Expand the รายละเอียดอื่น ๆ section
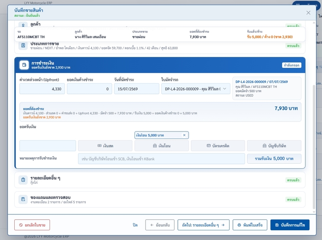This screenshot has width=322, height=240. 160,180
